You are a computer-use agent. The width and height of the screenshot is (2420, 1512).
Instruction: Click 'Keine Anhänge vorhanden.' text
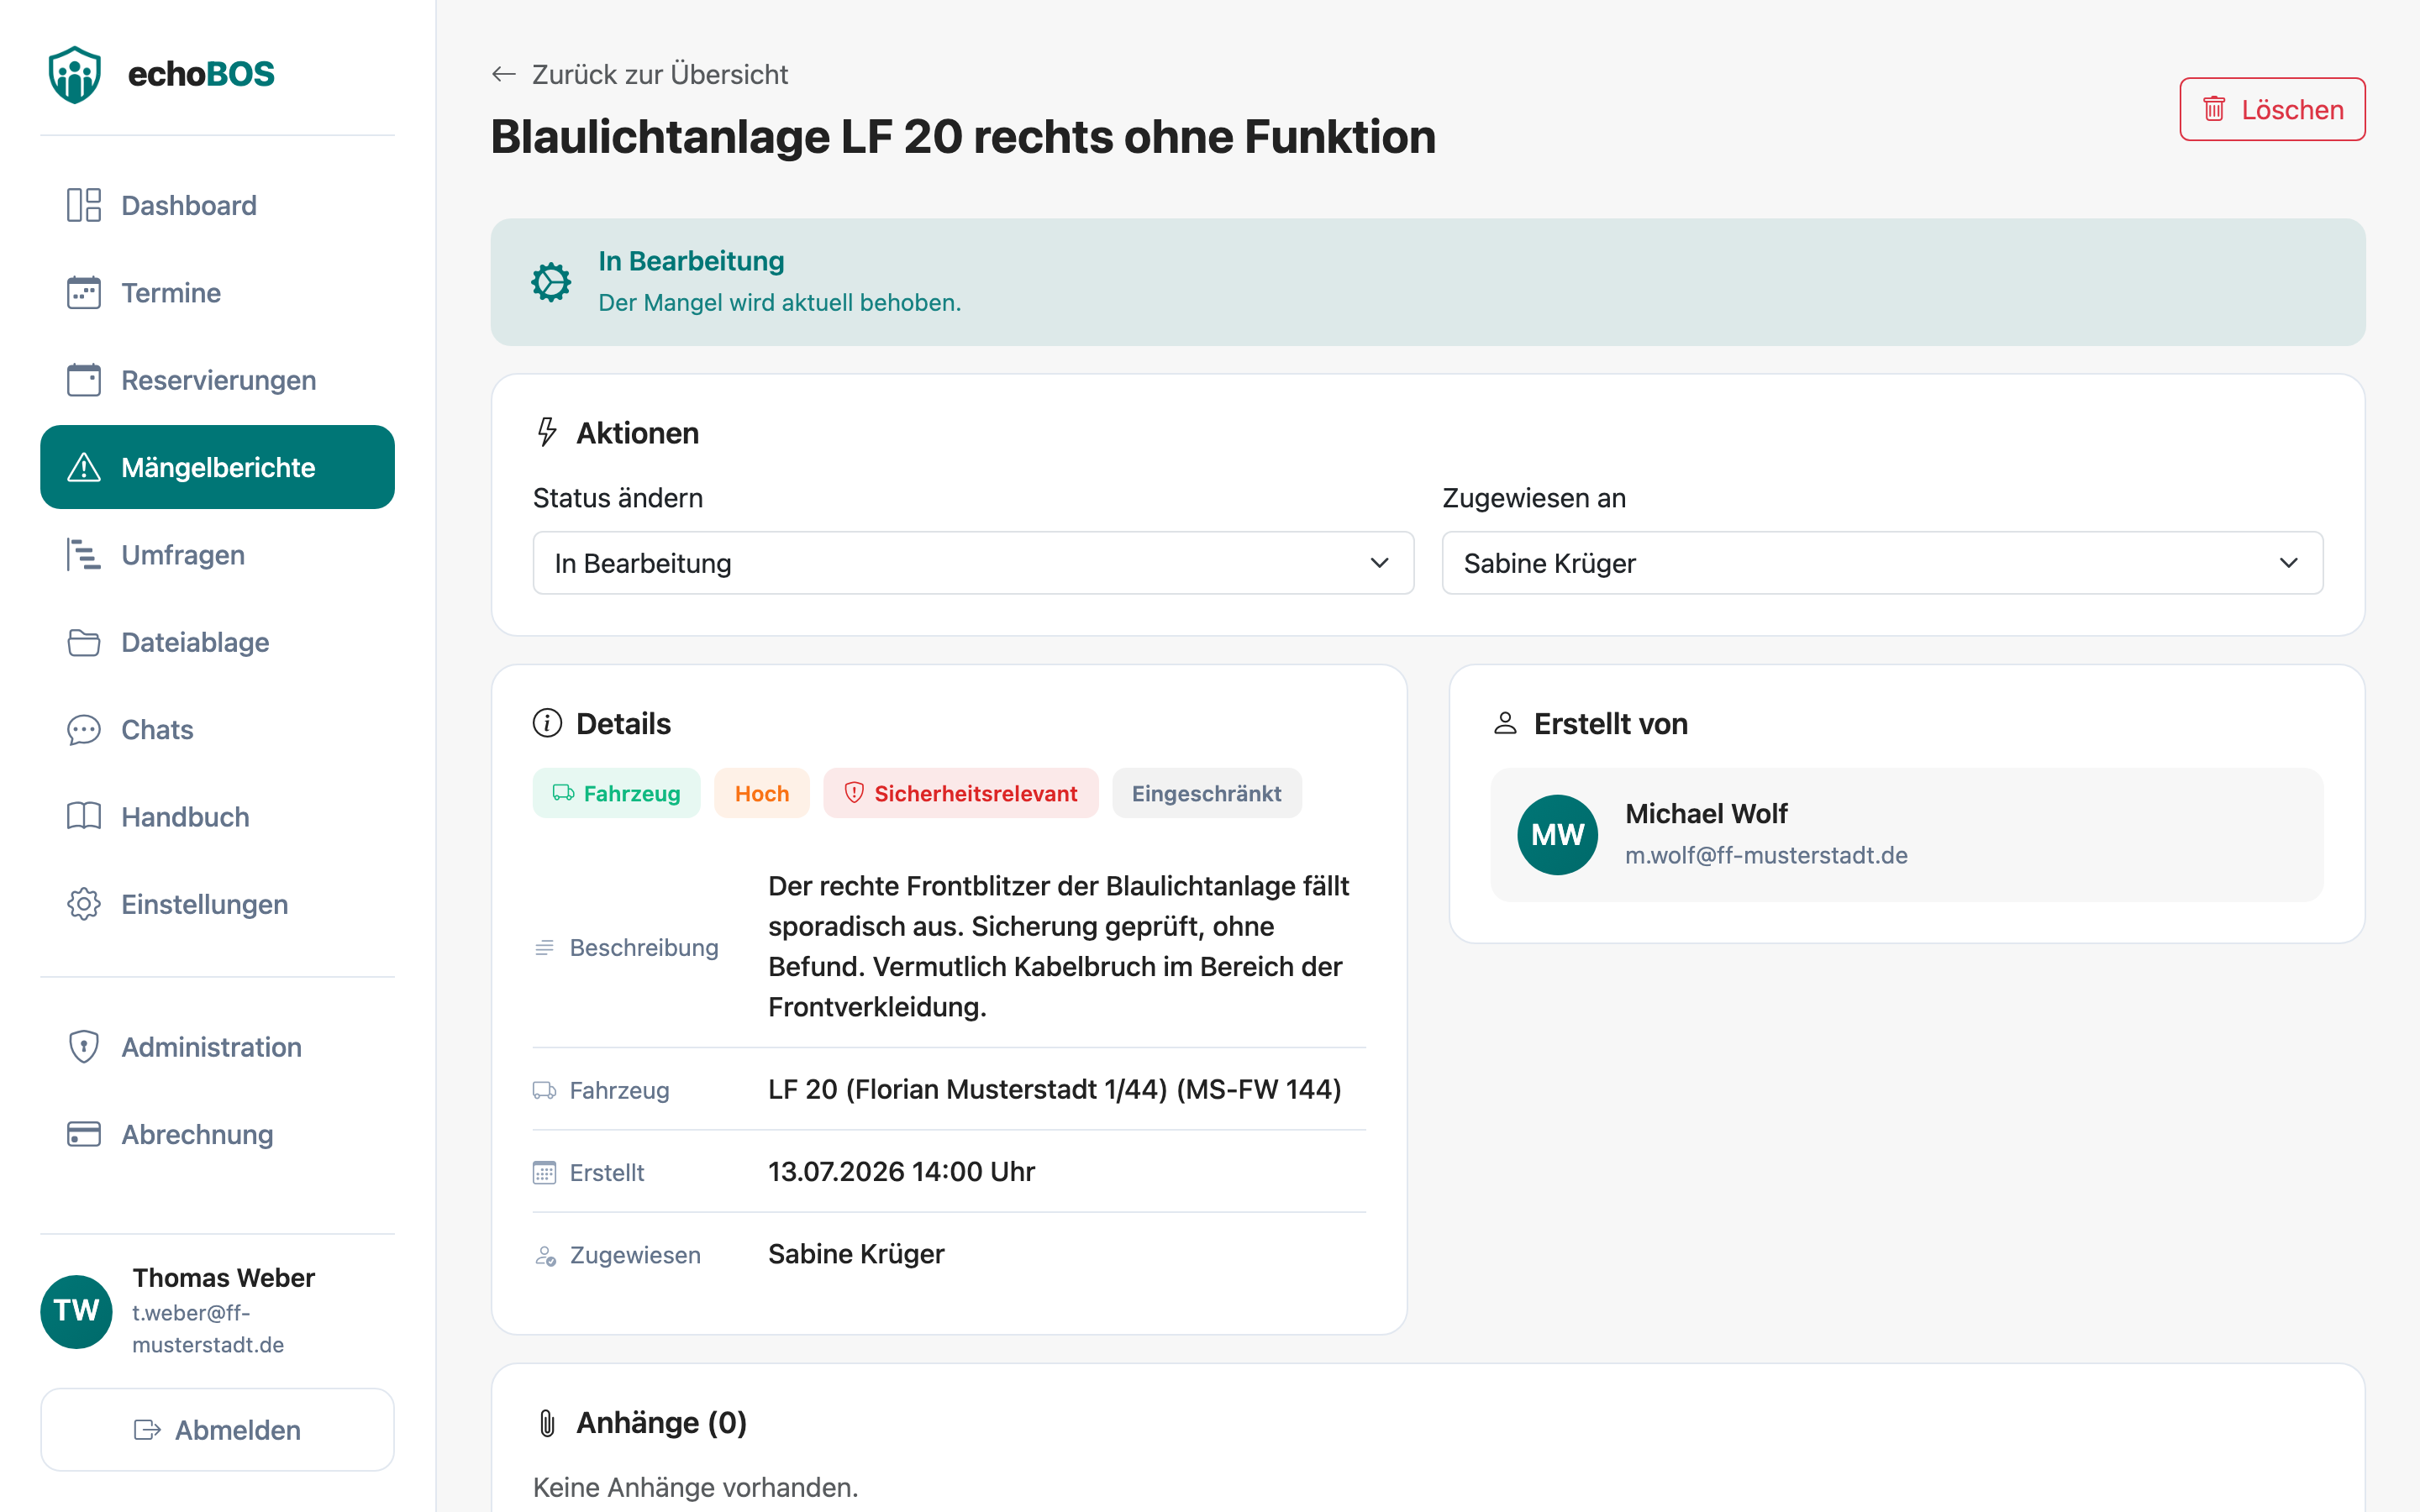pos(695,1487)
